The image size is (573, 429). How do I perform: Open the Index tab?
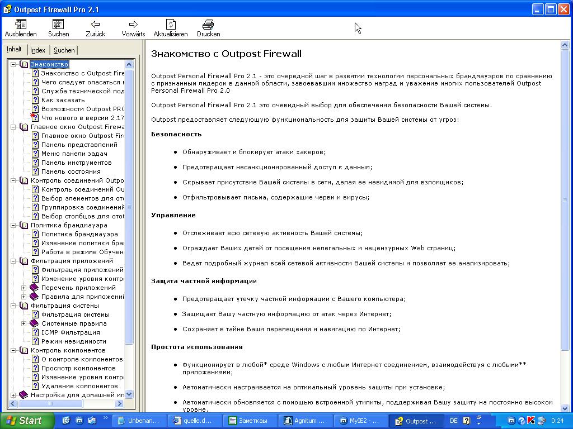[x=37, y=50]
